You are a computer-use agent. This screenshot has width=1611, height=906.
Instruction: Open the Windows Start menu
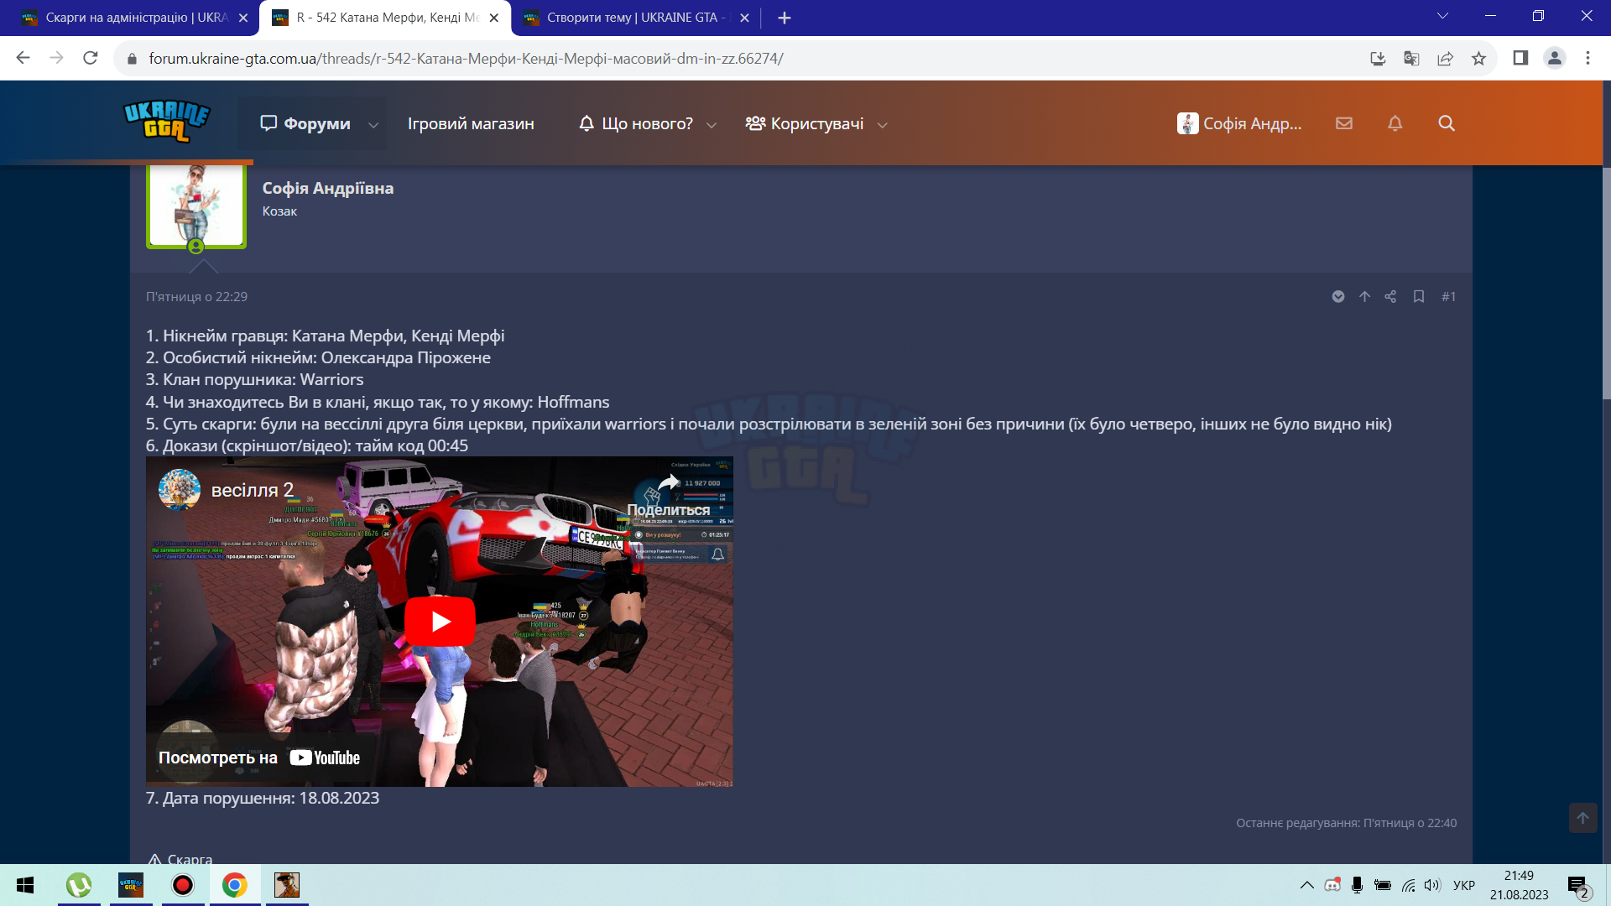pos(25,885)
